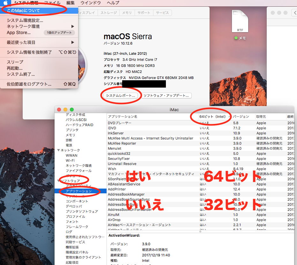The width and height of the screenshot is (297, 265).
Task: Click the pane split handle above ActivationWizard
Action: coord(200,232)
